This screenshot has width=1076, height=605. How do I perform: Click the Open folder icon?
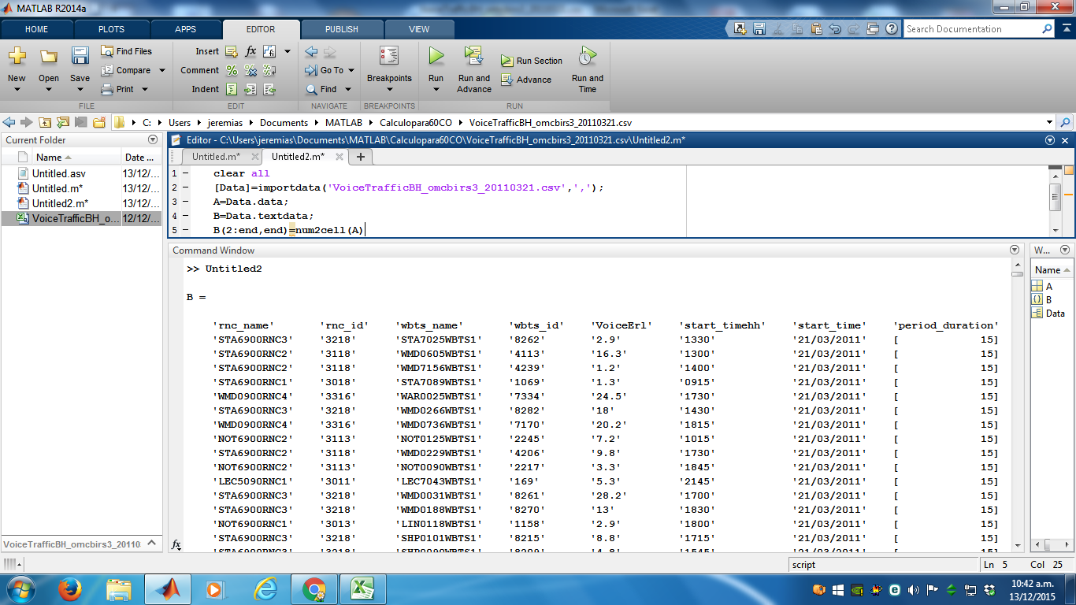coord(49,56)
